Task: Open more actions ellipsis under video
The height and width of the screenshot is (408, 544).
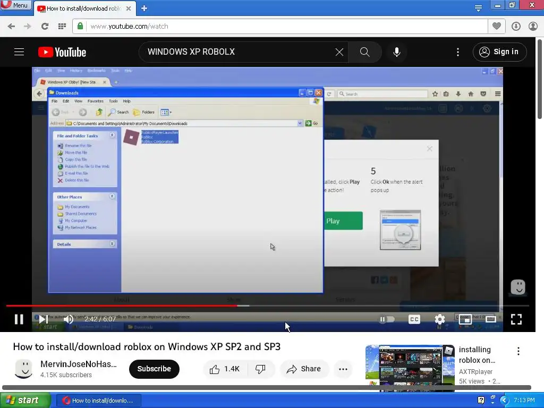Action: pos(343,369)
